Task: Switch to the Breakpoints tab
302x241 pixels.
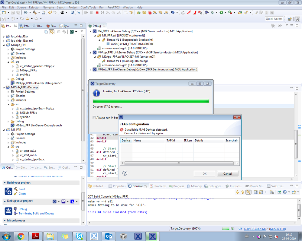Action: [50, 168]
